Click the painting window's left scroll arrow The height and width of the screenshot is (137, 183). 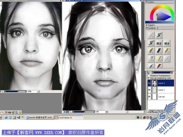point(107,112)
